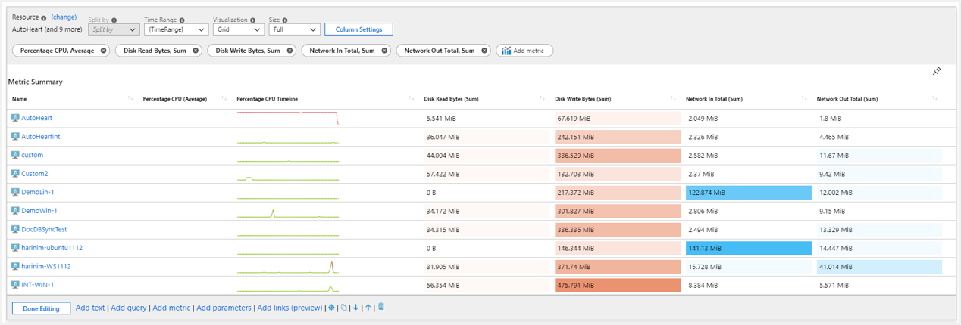Open advanced settings gear icon
Screen dimensions: 961x325
[x=331, y=308]
